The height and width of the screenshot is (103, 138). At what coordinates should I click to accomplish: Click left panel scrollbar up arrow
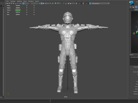(3, 8)
